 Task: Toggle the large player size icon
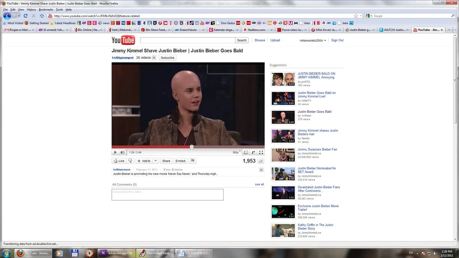tap(246, 152)
